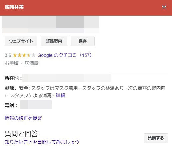This screenshot has width=172, height=148.
Task: Click the 臨時休業 header text
Action: click(14, 7)
